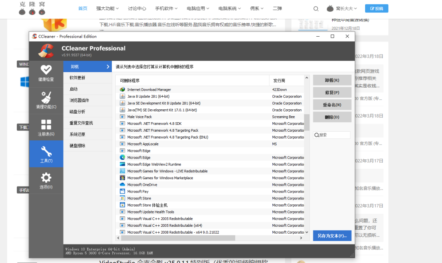Select the Tools wrench section
The image size is (442, 263).
point(46,154)
